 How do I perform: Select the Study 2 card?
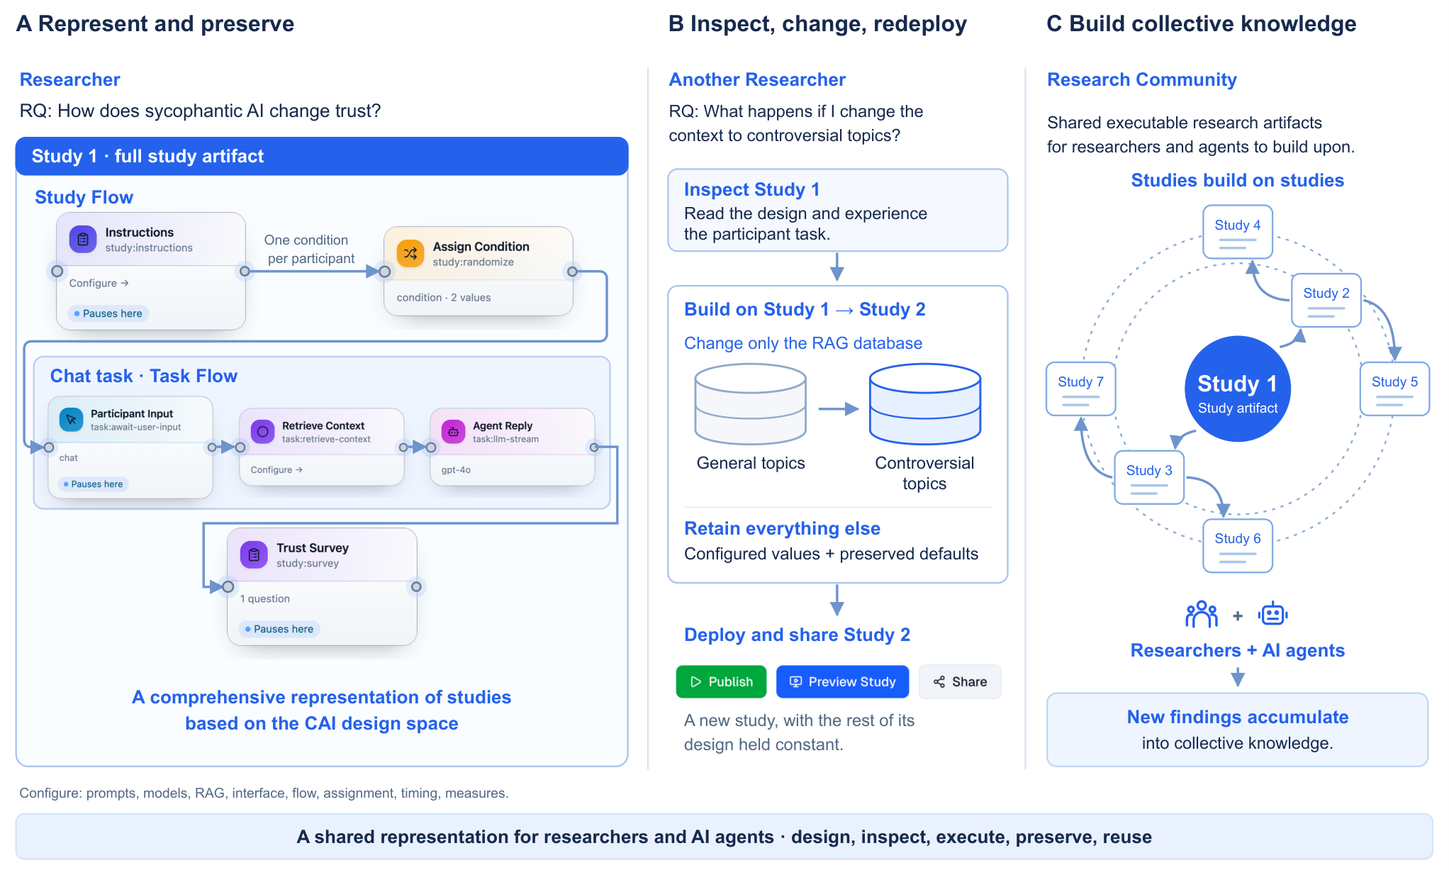[1326, 300]
